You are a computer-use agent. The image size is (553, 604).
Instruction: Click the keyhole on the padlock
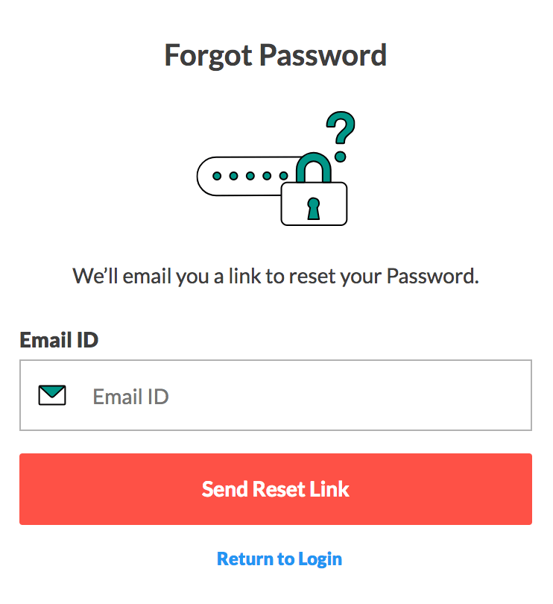[314, 207]
